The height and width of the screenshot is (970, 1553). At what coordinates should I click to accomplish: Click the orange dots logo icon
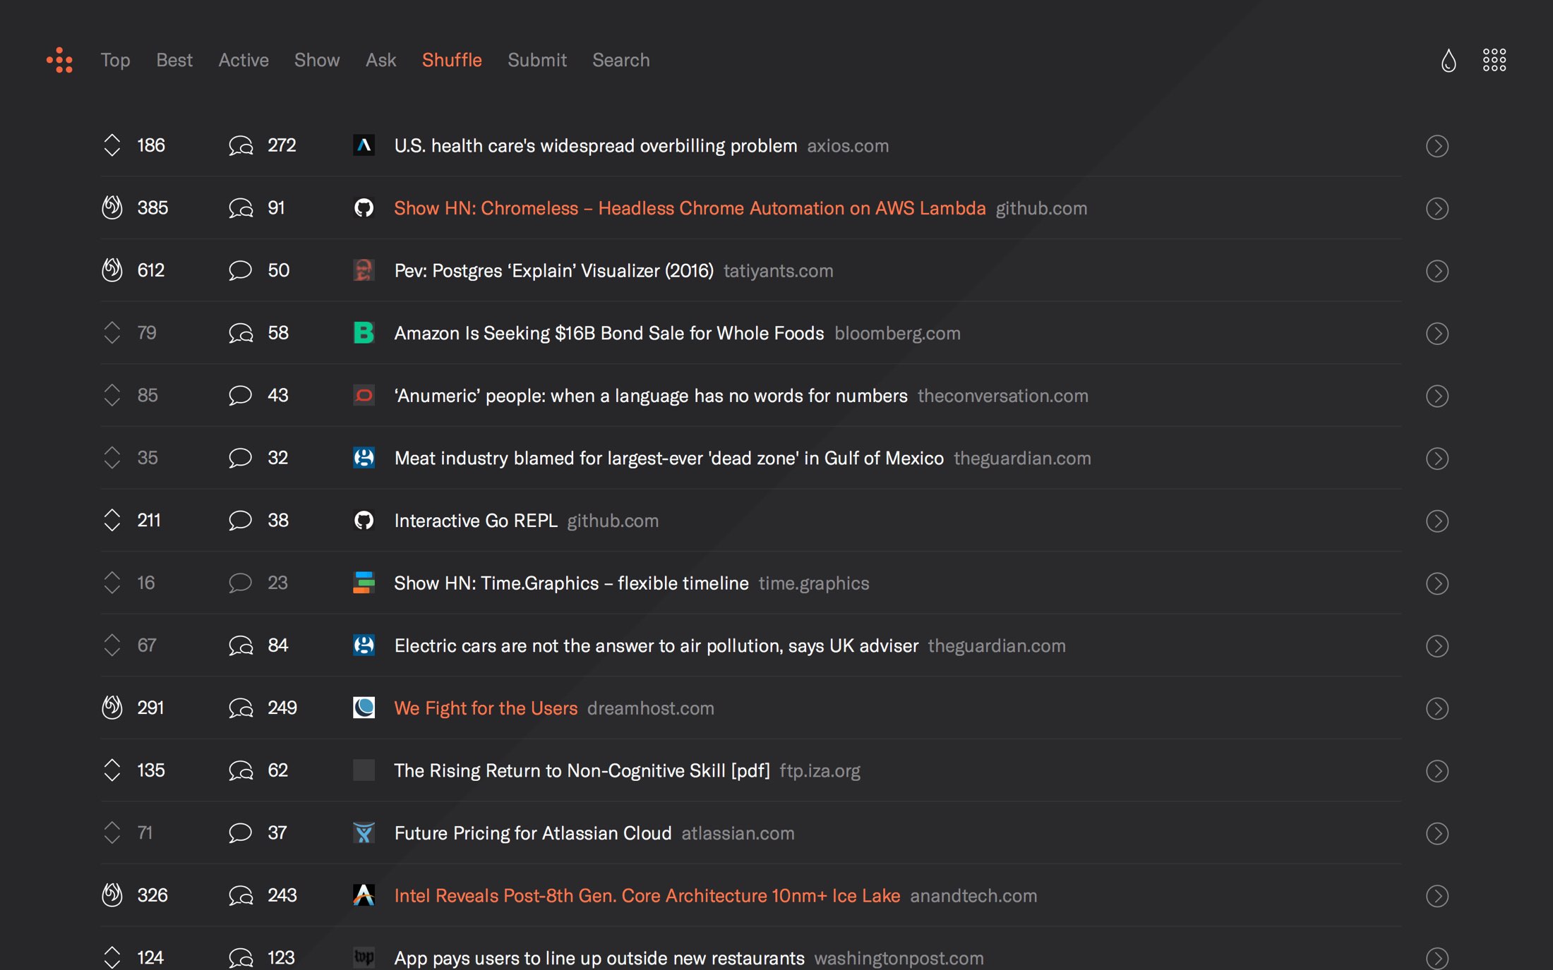60,60
